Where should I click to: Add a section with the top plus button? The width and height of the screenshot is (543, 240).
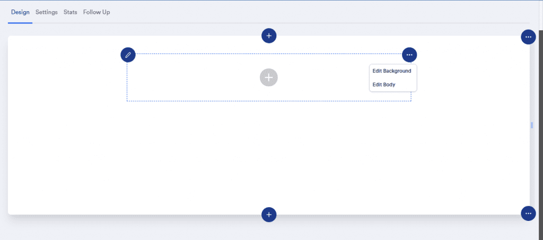point(269,35)
